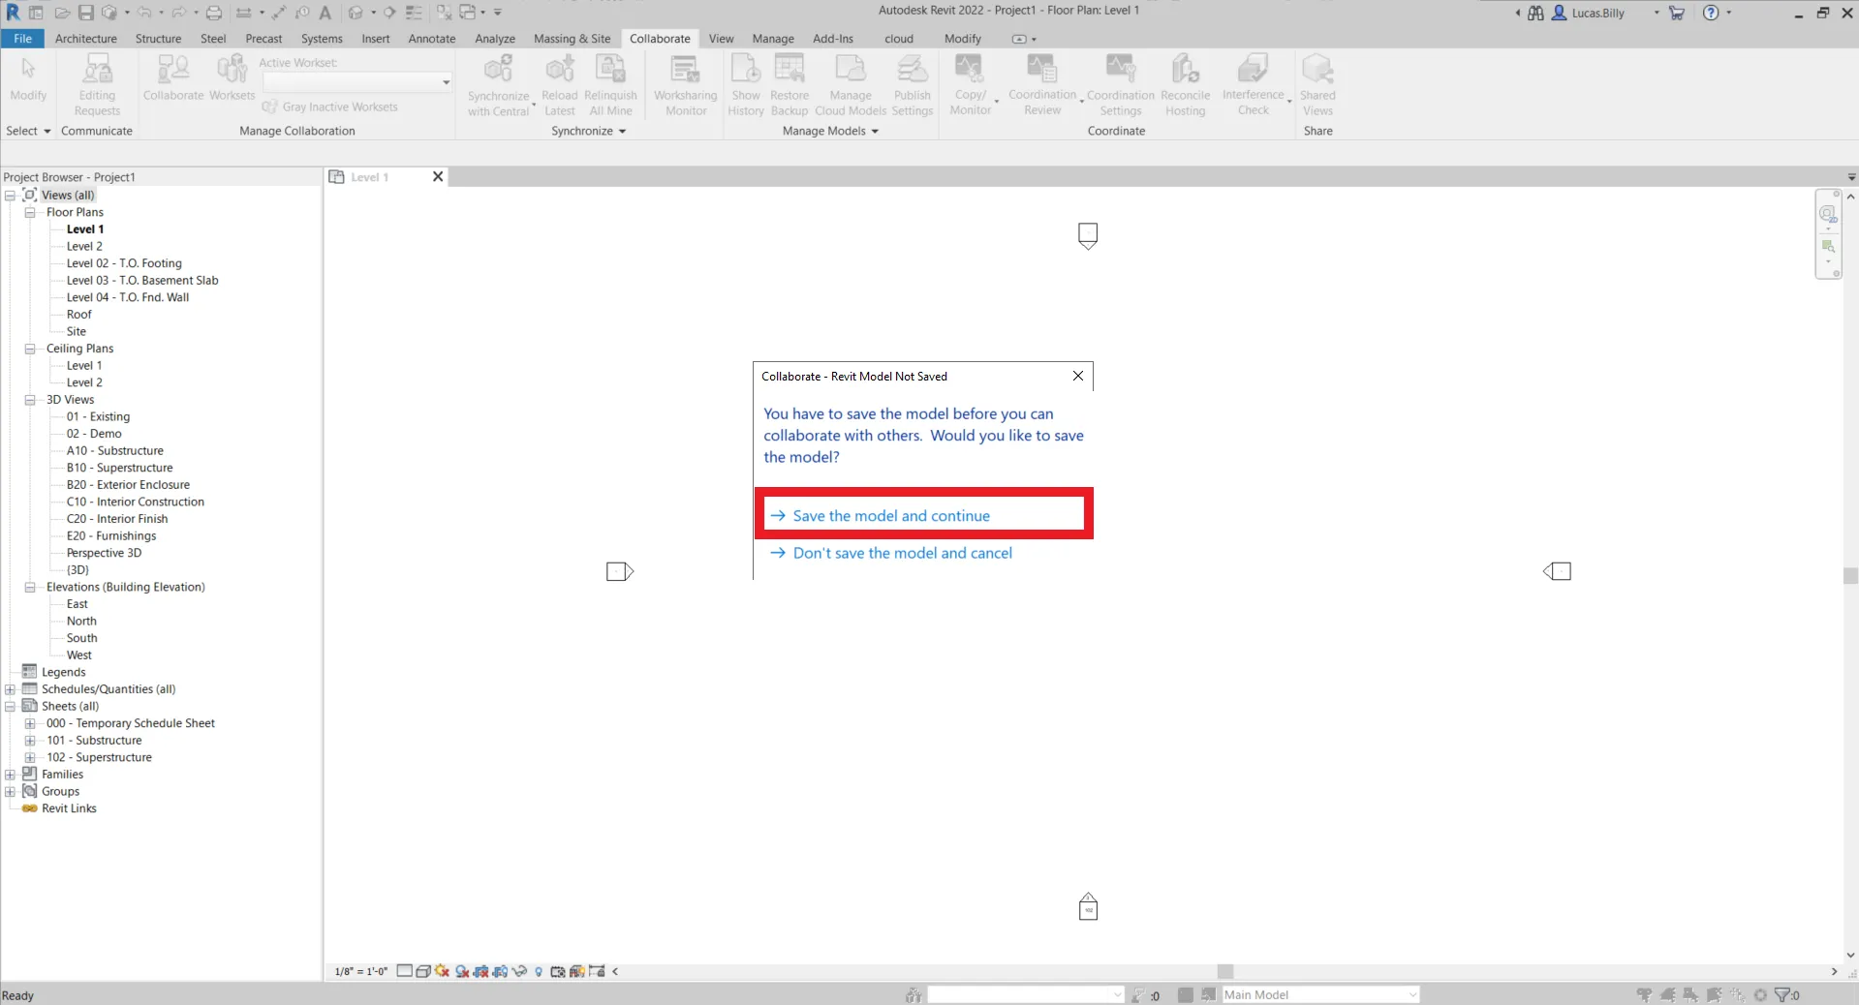Click the Publish Settings icon
Viewport: 1859px width, 1005px height.
point(912,70)
